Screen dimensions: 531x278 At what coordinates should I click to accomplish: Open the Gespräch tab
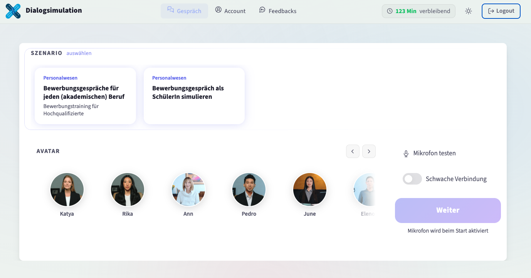(x=184, y=11)
